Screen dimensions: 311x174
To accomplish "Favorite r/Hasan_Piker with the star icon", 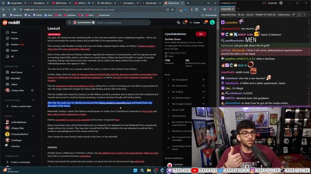I will point(33,90).
